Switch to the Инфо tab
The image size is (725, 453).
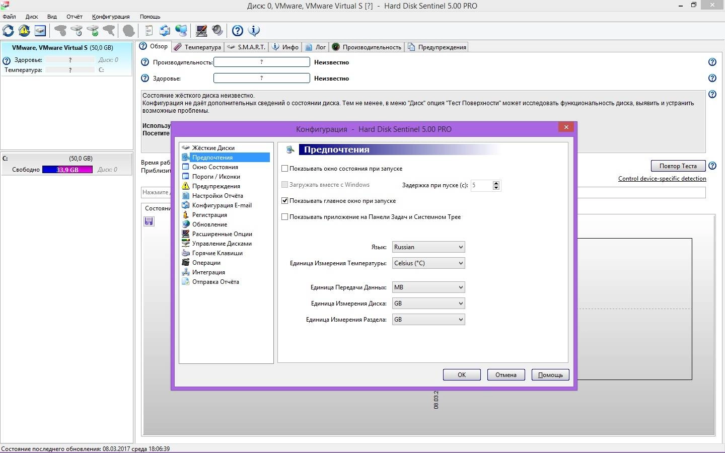click(285, 47)
